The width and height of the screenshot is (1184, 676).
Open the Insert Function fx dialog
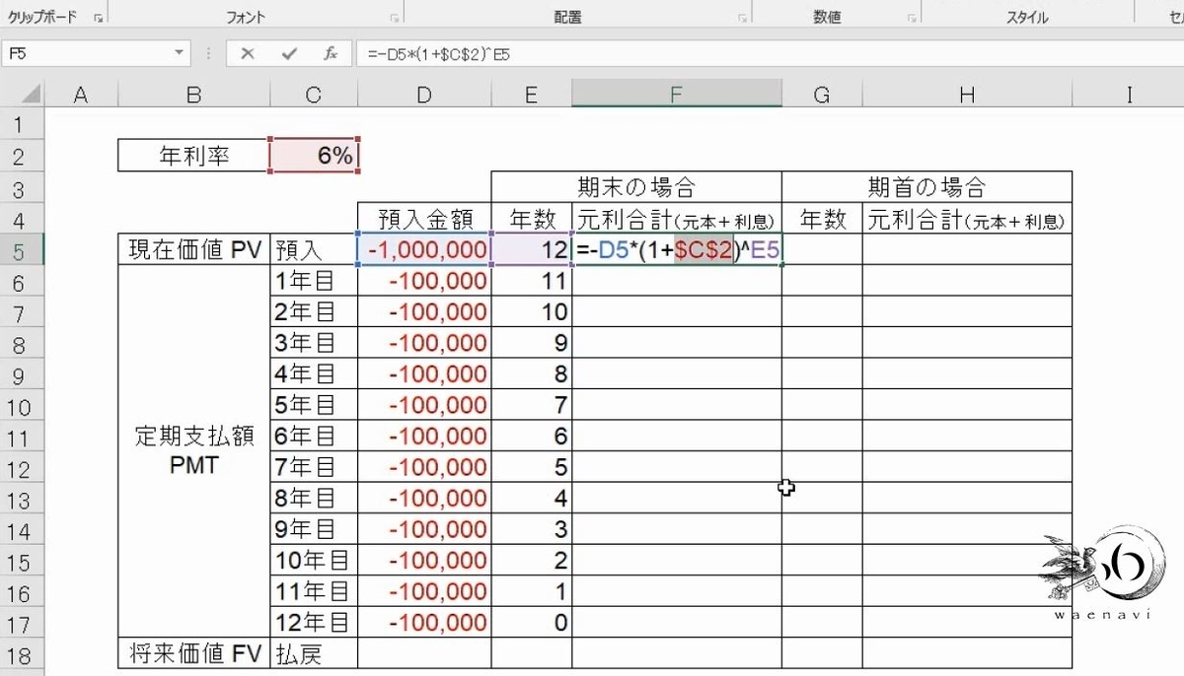(332, 53)
